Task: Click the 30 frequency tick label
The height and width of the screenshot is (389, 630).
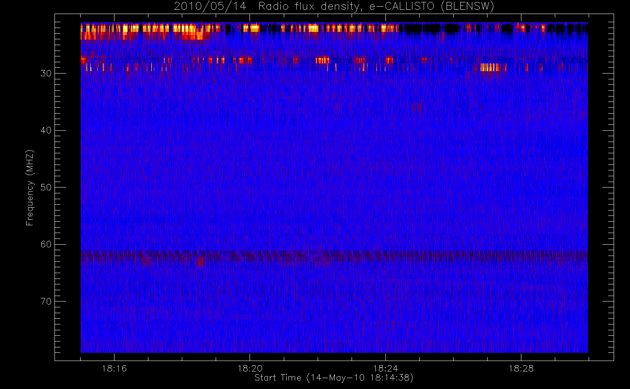Action: [46, 74]
